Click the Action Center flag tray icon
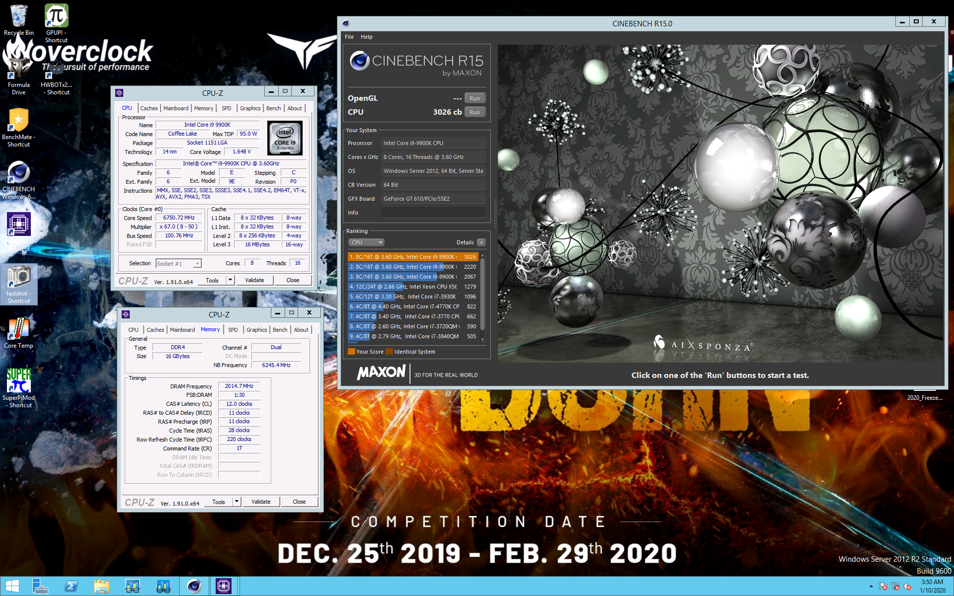 click(883, 587)
